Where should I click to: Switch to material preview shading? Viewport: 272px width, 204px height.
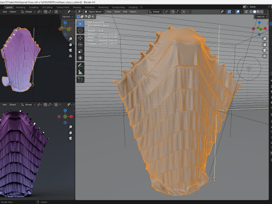(258, 12)
